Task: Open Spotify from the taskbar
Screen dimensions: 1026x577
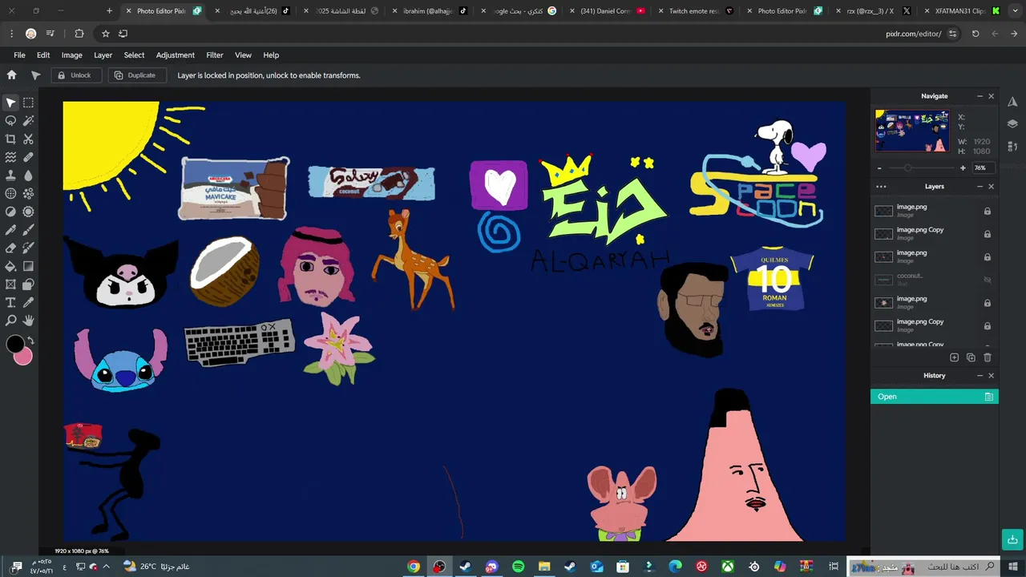Action: (x=518, y=567)
